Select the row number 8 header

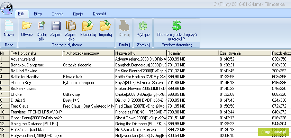pyautogui.click(x=5, y=100)
